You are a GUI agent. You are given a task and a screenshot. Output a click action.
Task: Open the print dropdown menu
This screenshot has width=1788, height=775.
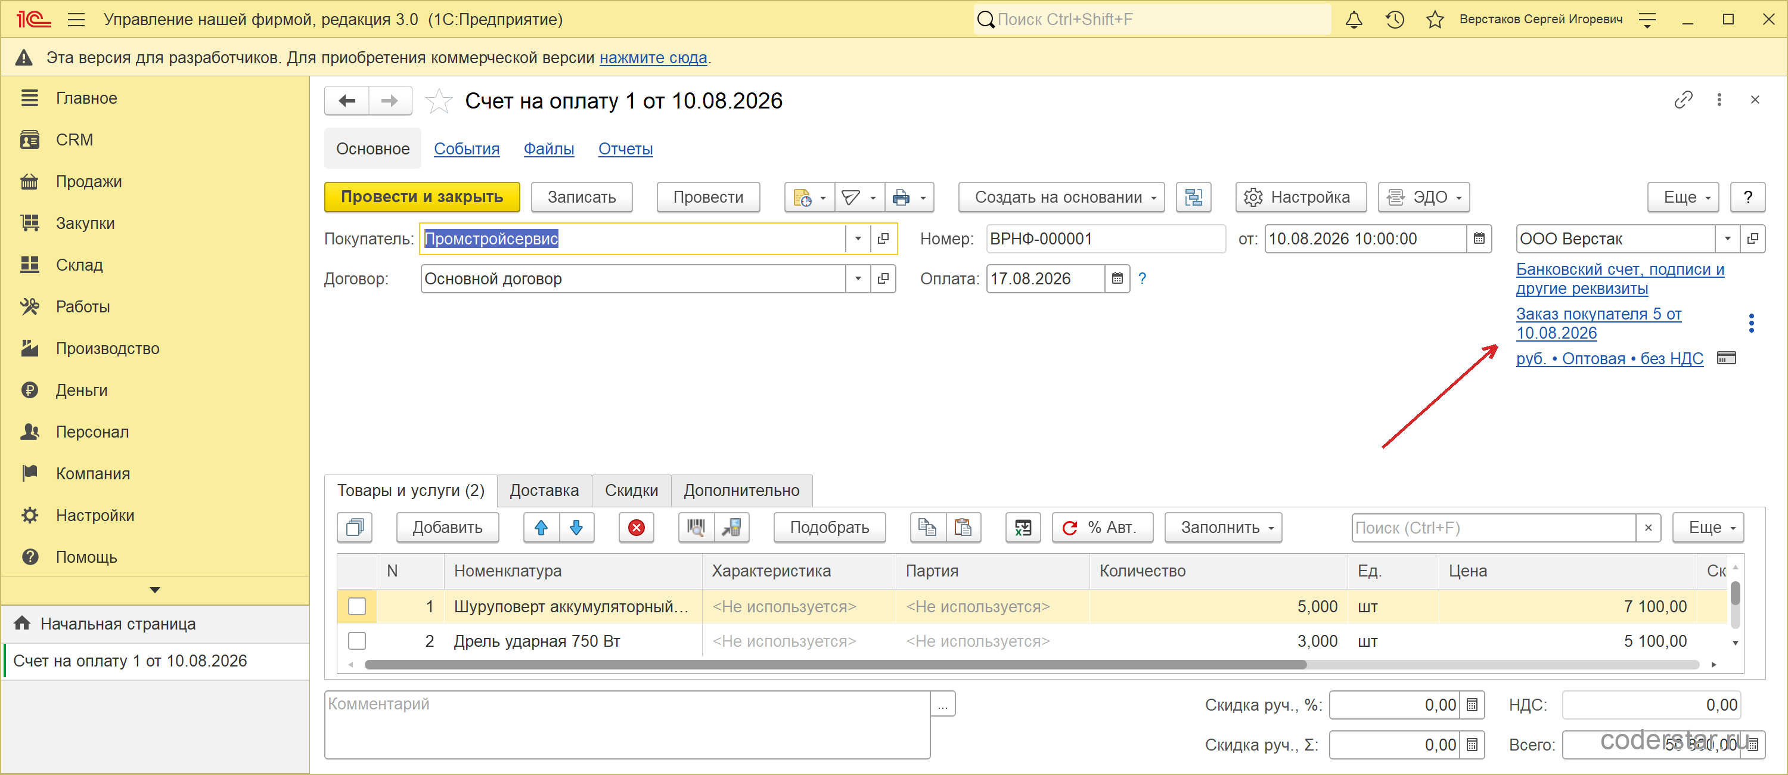[908, 197]
